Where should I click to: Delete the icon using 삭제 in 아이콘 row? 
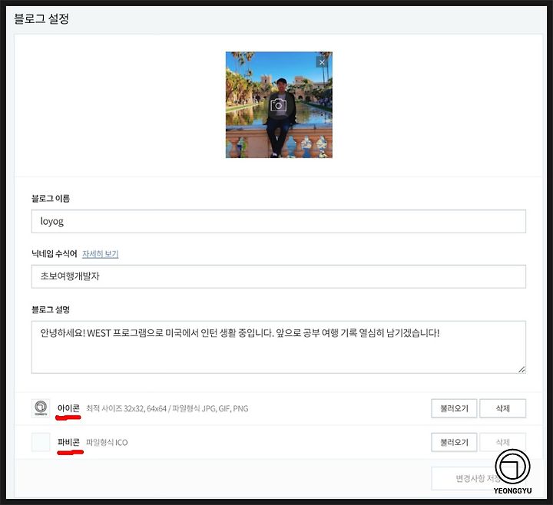(502, 408)
